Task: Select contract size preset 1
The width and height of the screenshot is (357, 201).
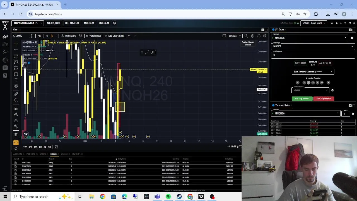Action: [x=304, y=83]
